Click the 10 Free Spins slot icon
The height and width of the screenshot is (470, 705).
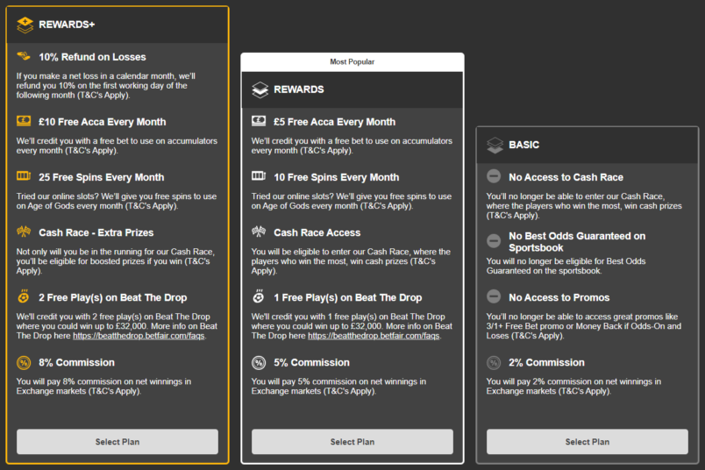tap(259, 176)
